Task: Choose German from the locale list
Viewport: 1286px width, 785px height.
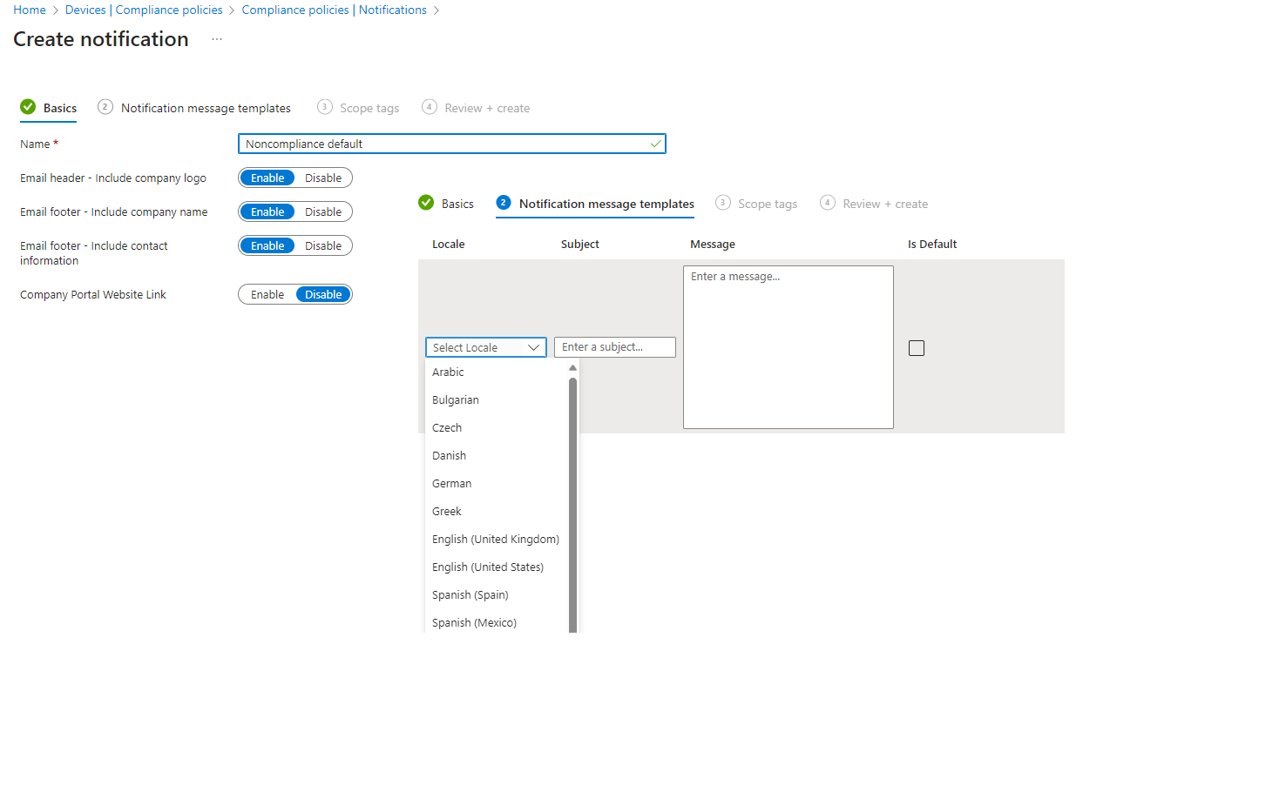Action: tap(497, 483)
